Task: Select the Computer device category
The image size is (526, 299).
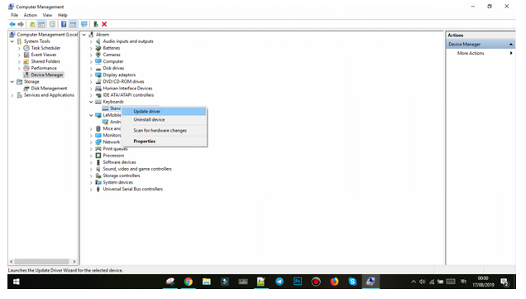Action: [x=113, y=61]
